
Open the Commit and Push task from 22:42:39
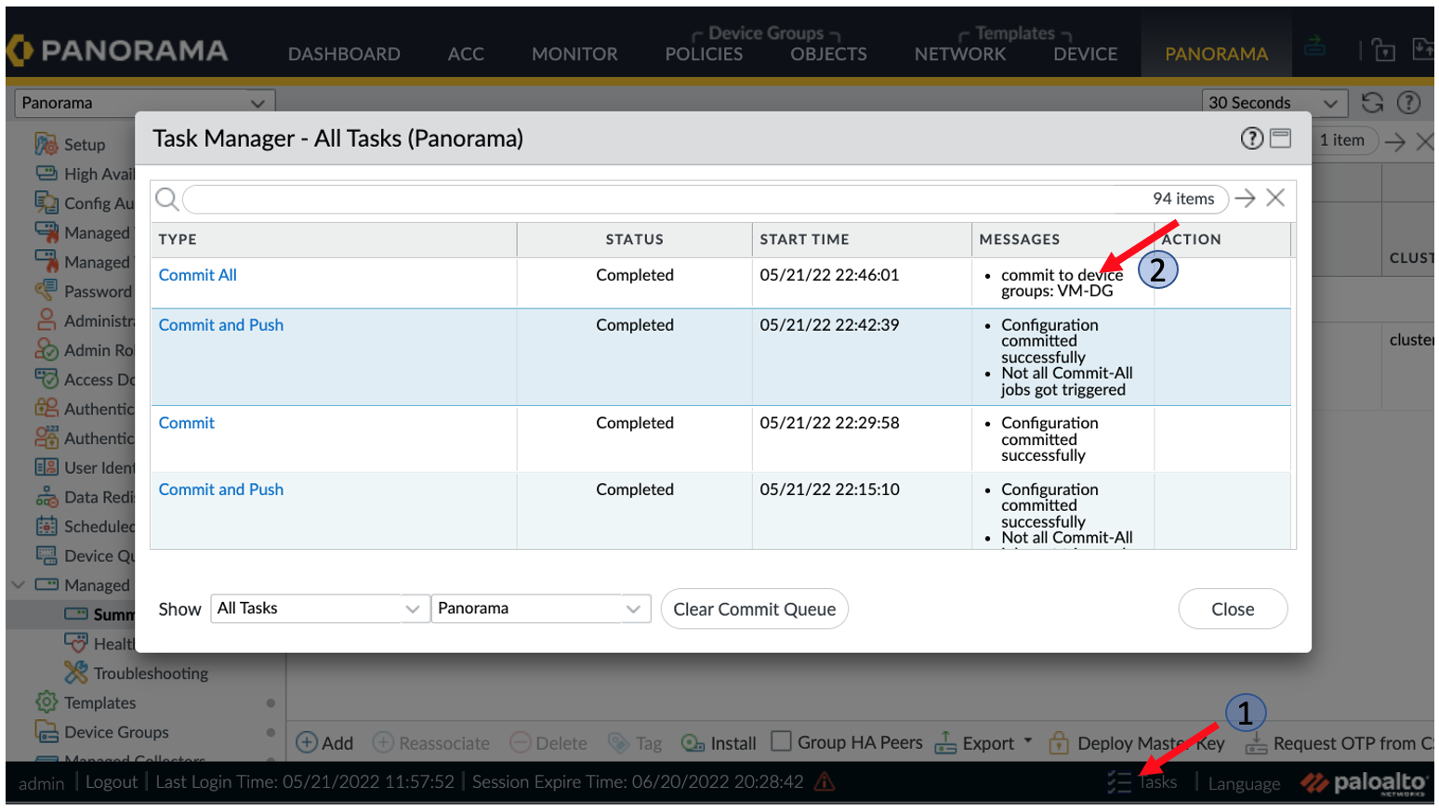tap(221, 325)
